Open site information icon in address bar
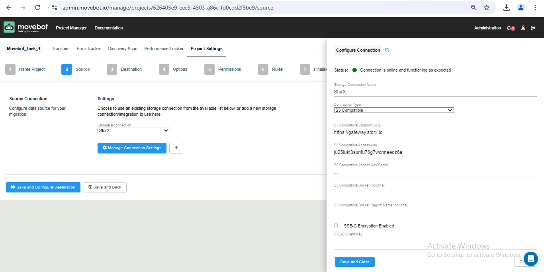The image size is (544, 272). (55, 8)
